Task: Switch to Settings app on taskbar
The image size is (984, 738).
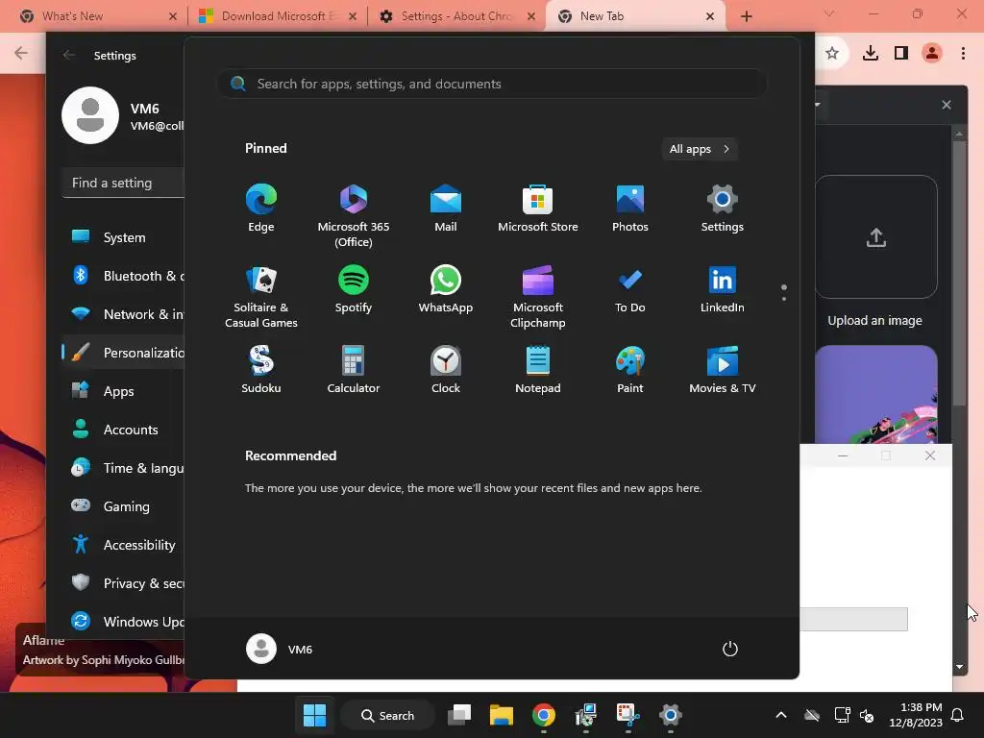Action: (x=670, y=715)
